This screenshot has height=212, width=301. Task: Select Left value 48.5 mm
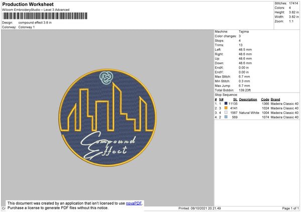tap(245, 49)
